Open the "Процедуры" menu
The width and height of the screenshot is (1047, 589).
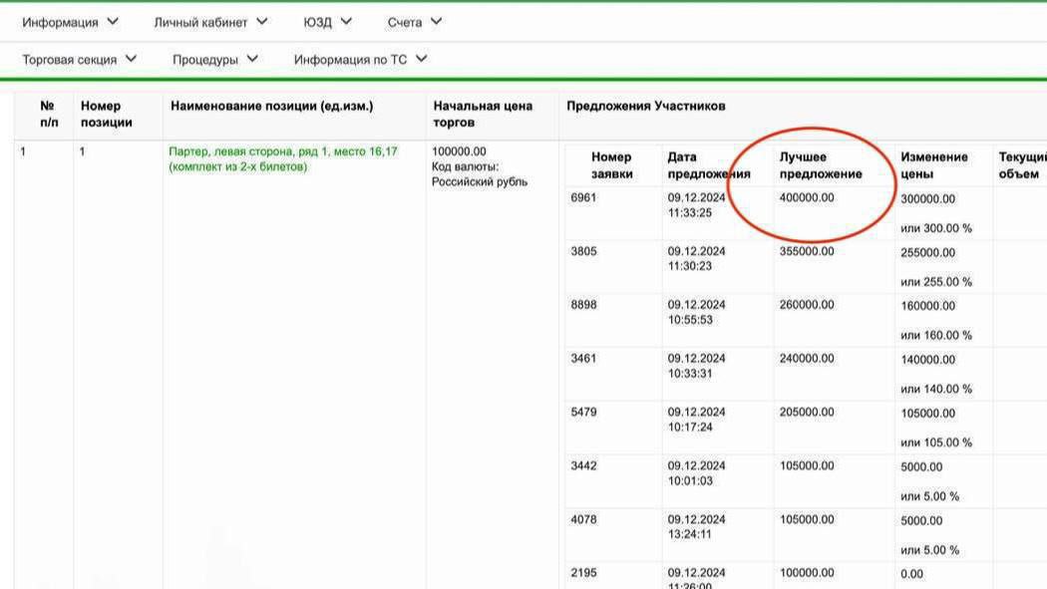tap(205, 60)
